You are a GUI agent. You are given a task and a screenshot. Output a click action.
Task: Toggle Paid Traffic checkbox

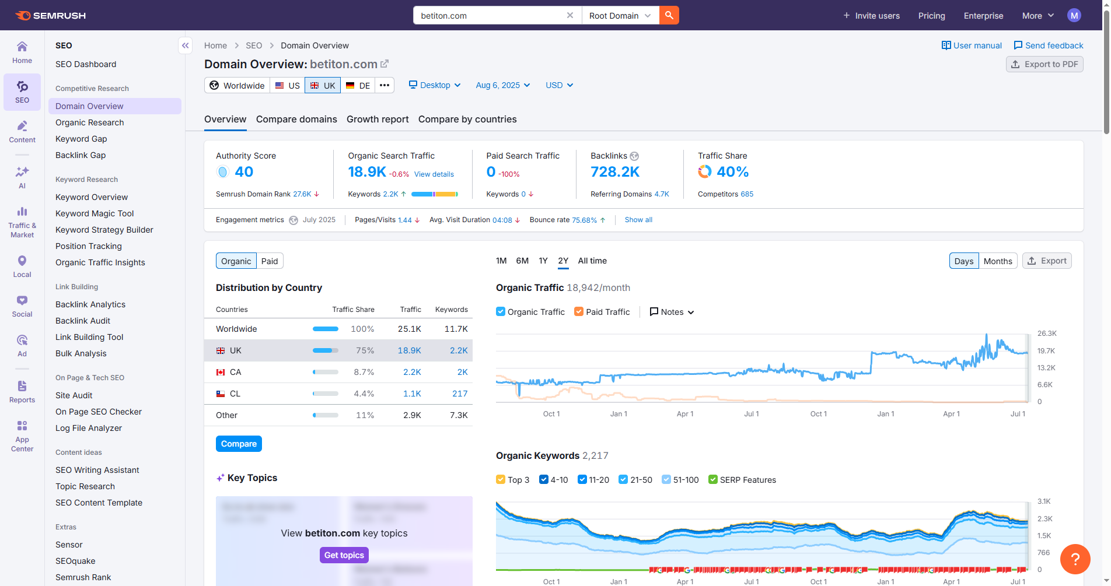(x=579, y=312)
